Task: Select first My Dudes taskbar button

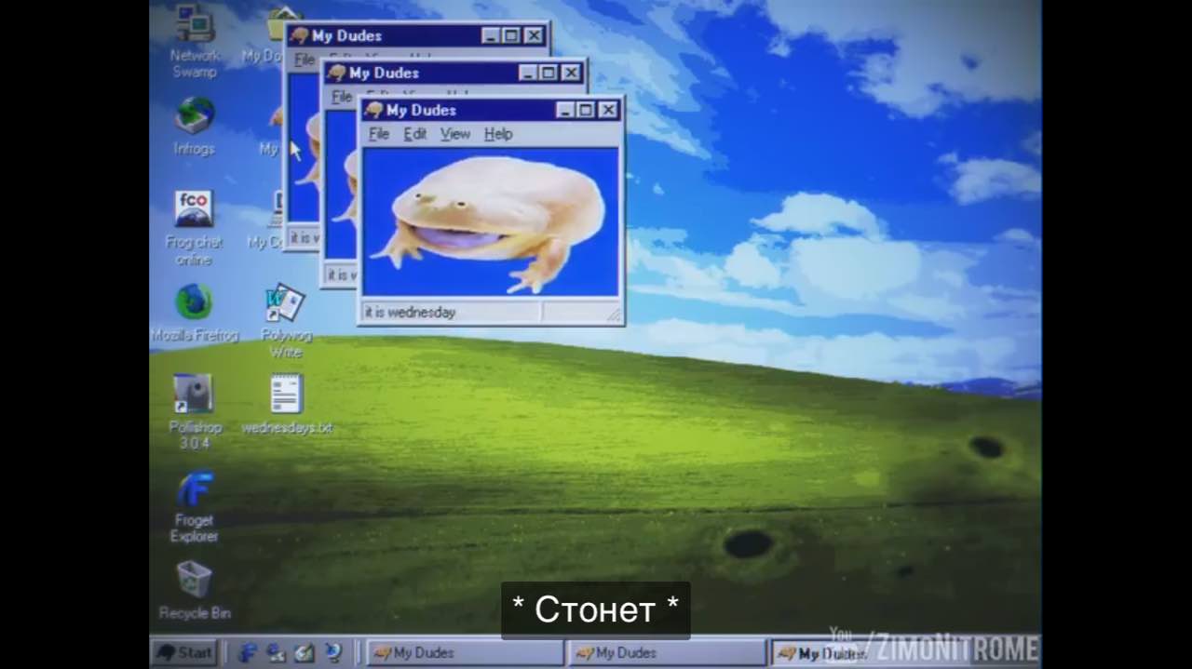Action: tap(465, 653)
